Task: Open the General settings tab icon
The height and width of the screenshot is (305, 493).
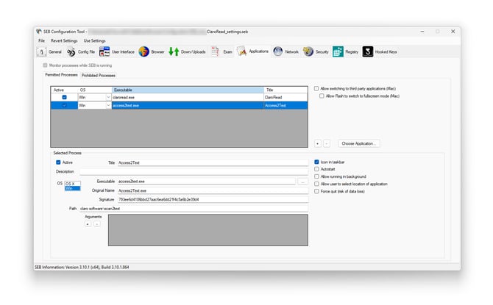Action: [42, 51]
